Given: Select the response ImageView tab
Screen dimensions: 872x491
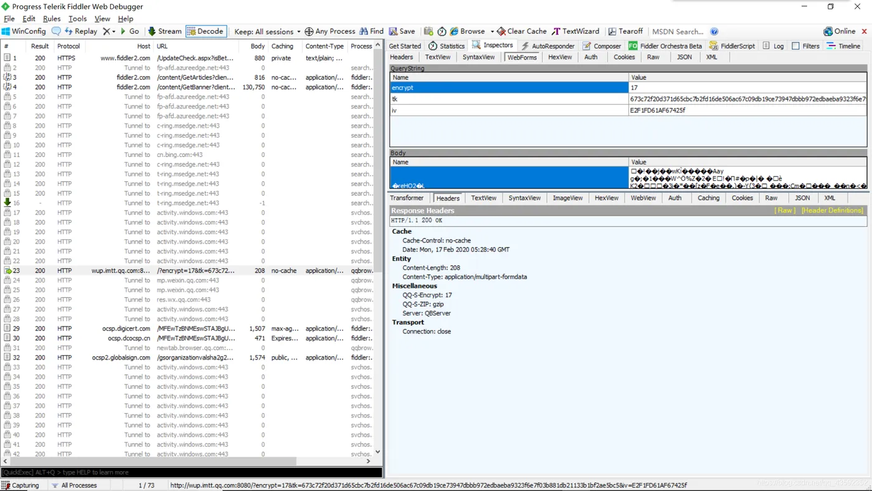Looking at the screenshot, I should [567, 198].
